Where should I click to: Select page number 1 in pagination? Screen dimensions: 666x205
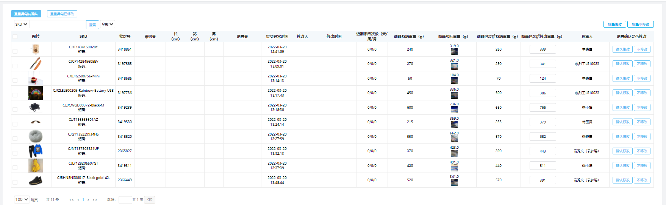[83, 200]
